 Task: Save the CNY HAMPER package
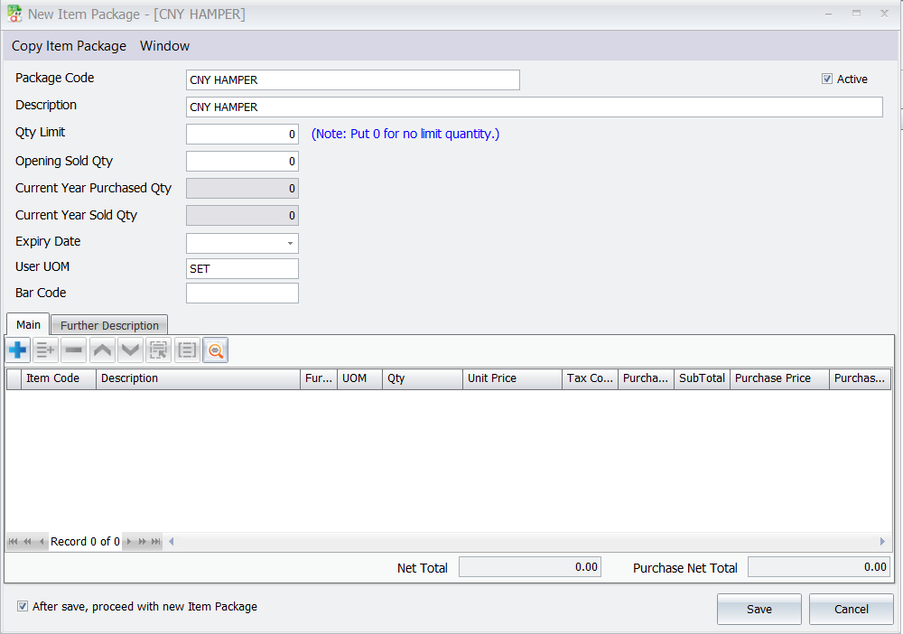759,609
